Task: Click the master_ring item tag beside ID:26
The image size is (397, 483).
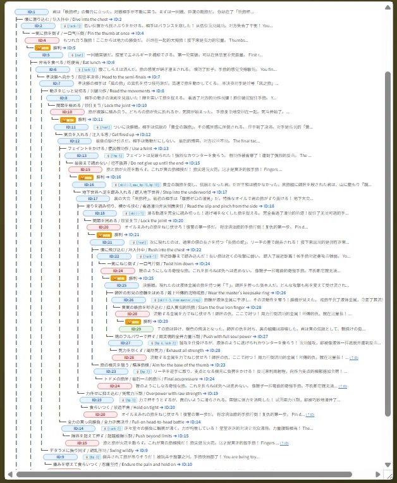Action: (x=176, y=300)
